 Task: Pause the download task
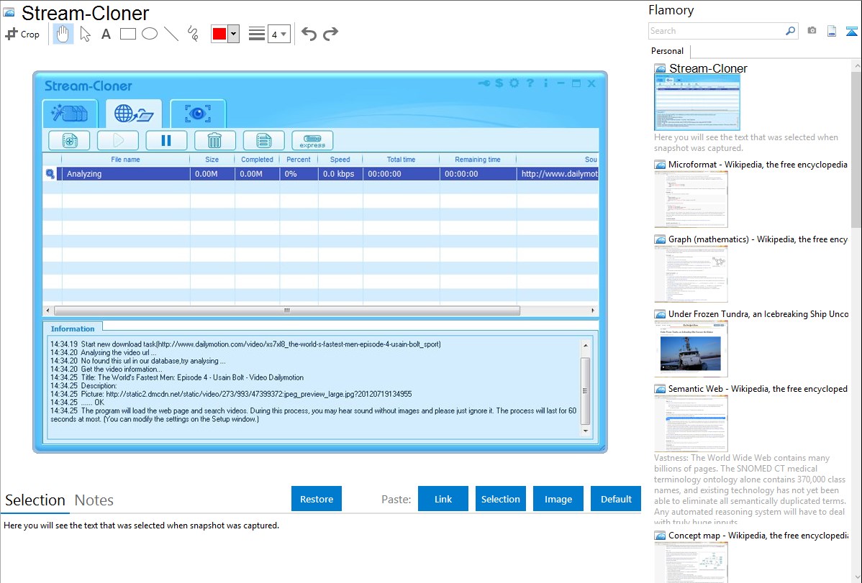coord(166,141)
